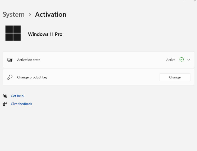Go back to System breadcrumb
The image size is (197, 151).
click(14, 15)
